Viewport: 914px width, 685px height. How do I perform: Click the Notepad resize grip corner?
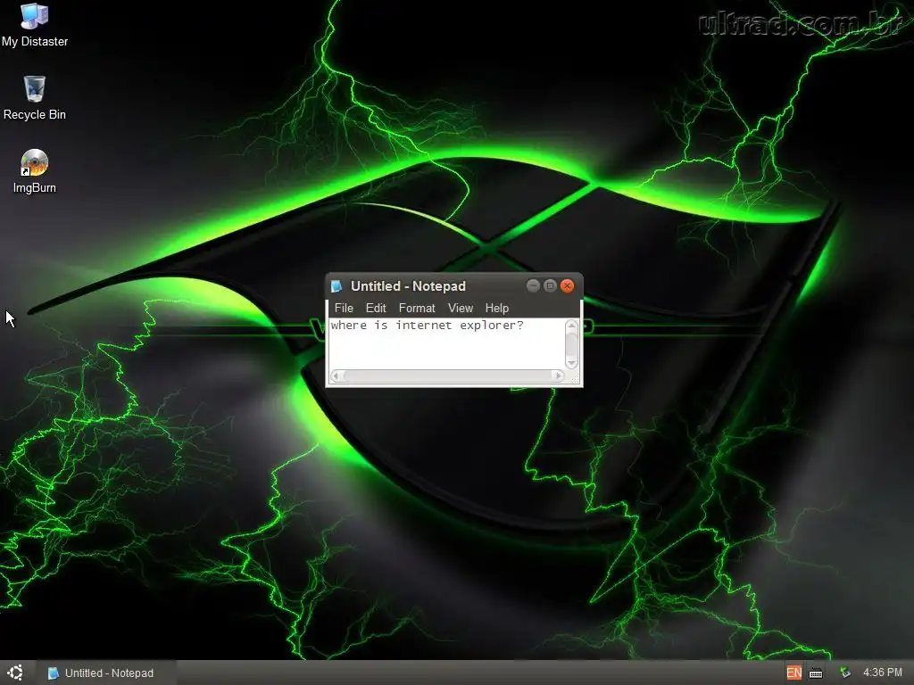click(574, 378)
